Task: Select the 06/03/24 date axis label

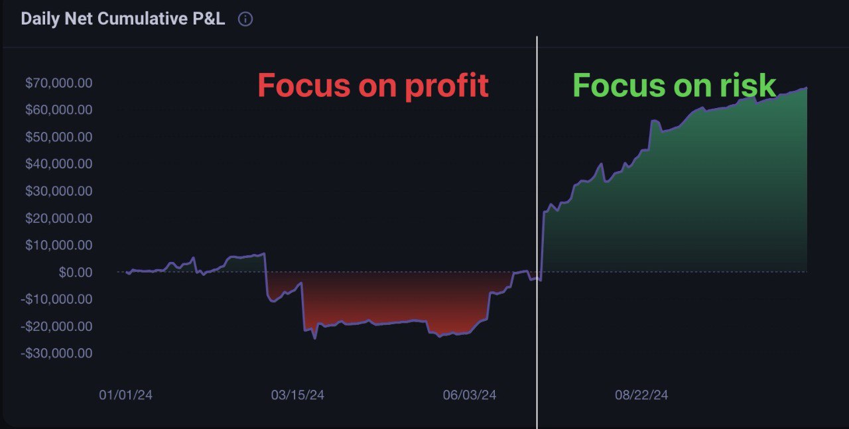Action: 470,395
